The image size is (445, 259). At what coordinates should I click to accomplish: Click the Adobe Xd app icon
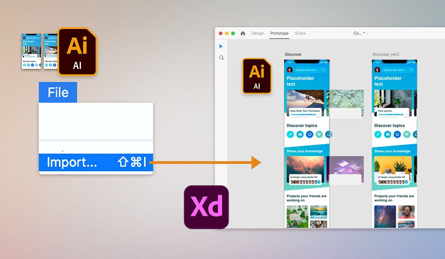[206, 207]
